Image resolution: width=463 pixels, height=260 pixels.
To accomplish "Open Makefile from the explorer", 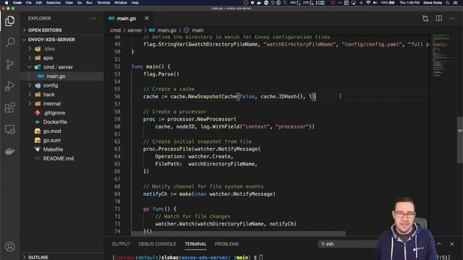I will (53, 149).
